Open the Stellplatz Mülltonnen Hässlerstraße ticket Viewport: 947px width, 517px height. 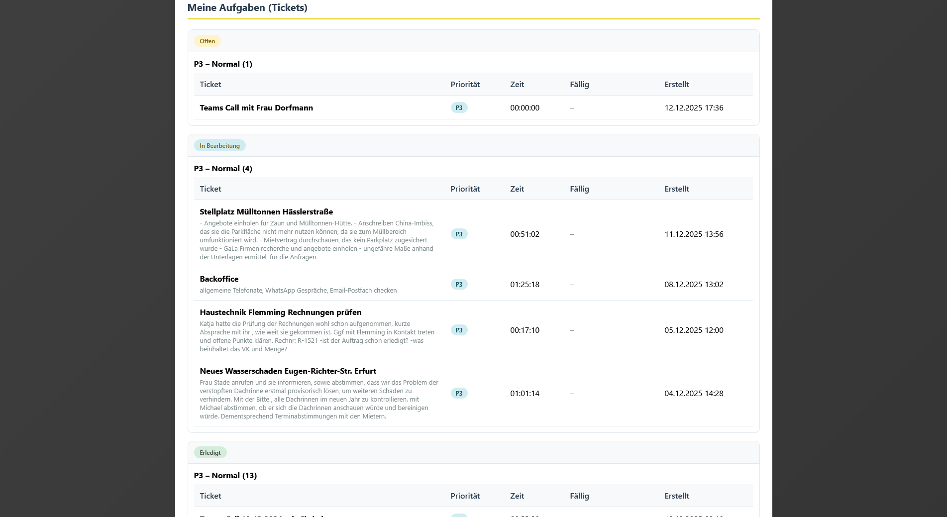(x=266, y=212)
